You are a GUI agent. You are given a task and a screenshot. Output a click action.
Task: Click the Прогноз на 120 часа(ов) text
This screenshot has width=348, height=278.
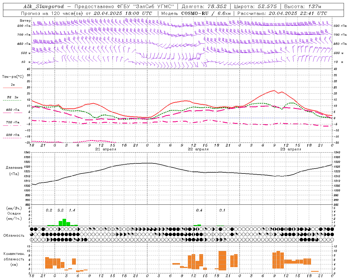coord(52,13)
